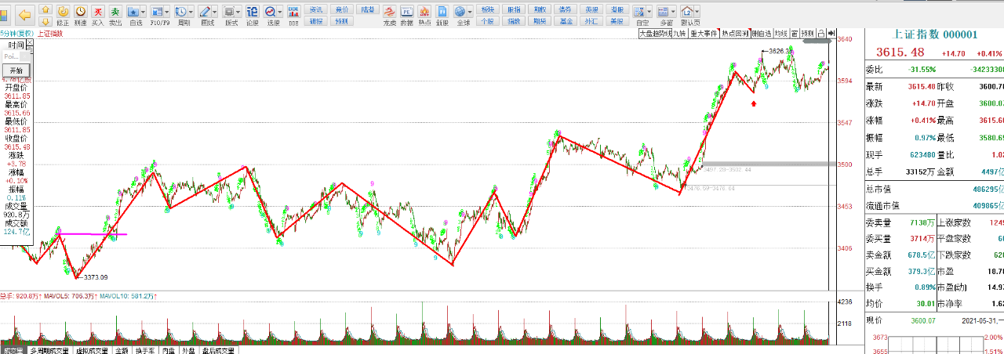The height and width of the screenshot is (354, 1004).
Task: Open the 自选 watchlist dropdown arrow
Action: tap(142, 12)
